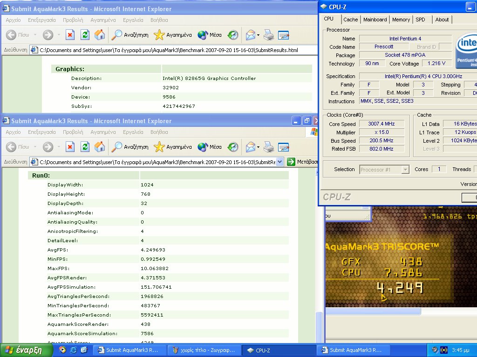The image size is (477, 357).
Task: Click the Mail icon in the lower IE toolbar
Action: (250, 147)
